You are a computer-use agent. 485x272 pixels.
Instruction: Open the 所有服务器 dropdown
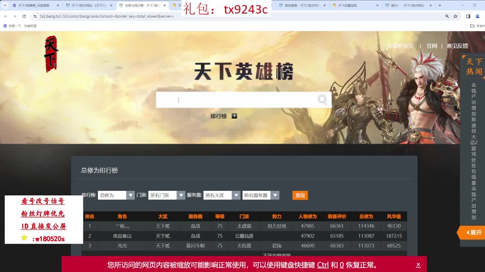click(261, 195)
